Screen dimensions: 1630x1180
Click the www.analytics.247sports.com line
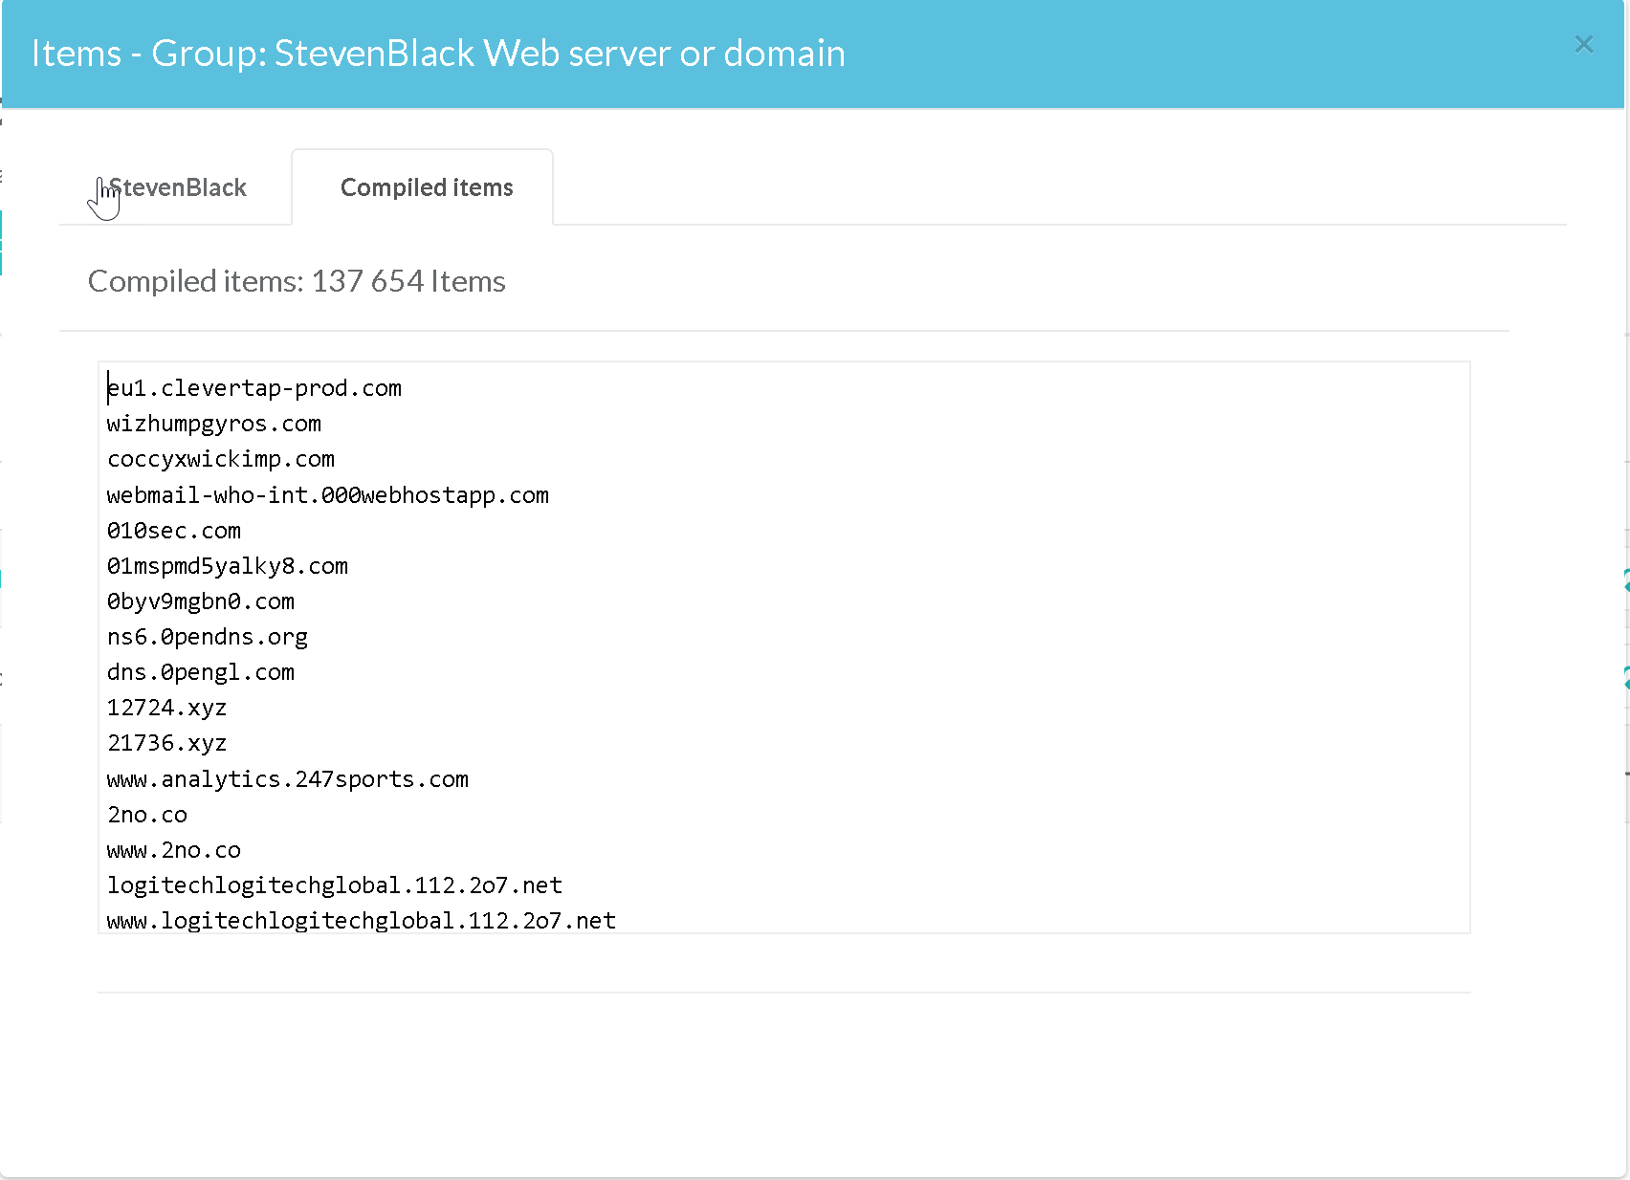pyautogui.click(x=288, y=779)
